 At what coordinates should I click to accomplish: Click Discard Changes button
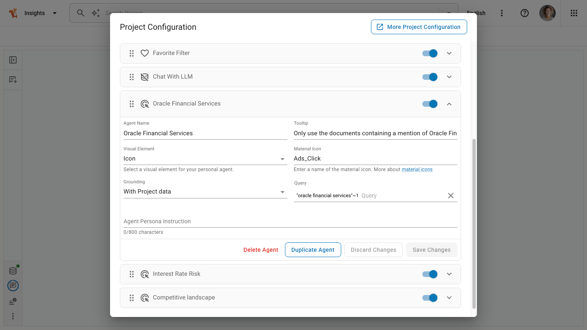373,250
